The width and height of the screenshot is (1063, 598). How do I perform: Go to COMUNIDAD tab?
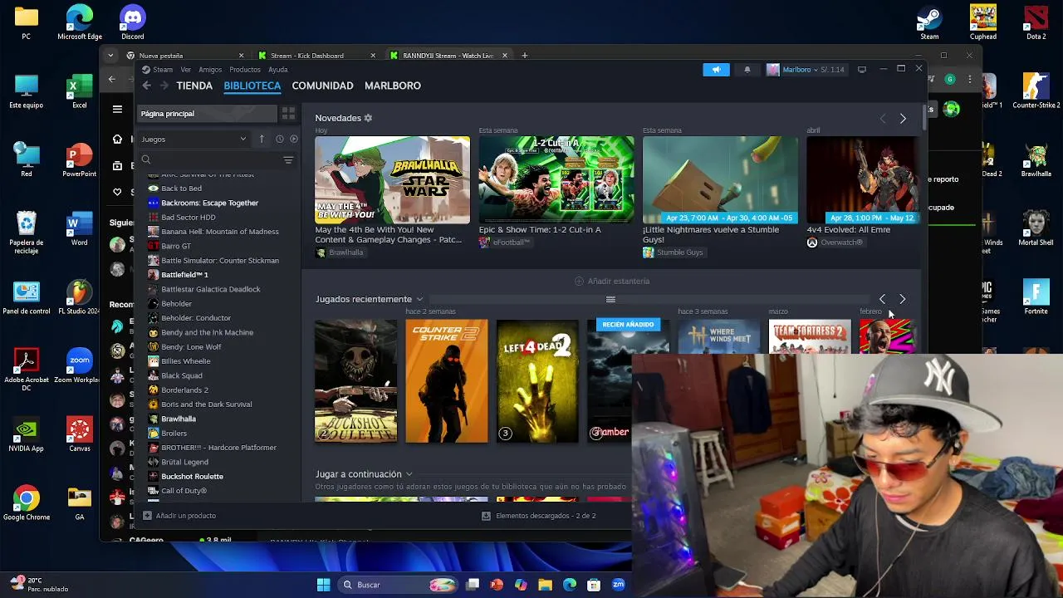click(322, 86)
